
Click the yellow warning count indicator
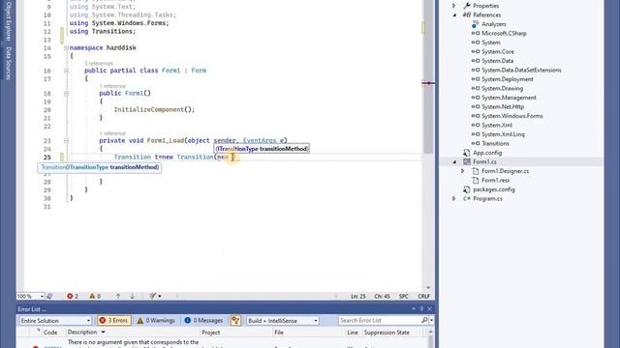(95, 296)
